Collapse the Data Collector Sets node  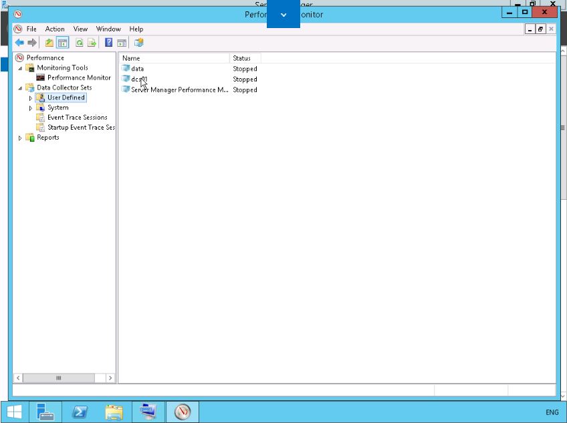coord(20,88)
